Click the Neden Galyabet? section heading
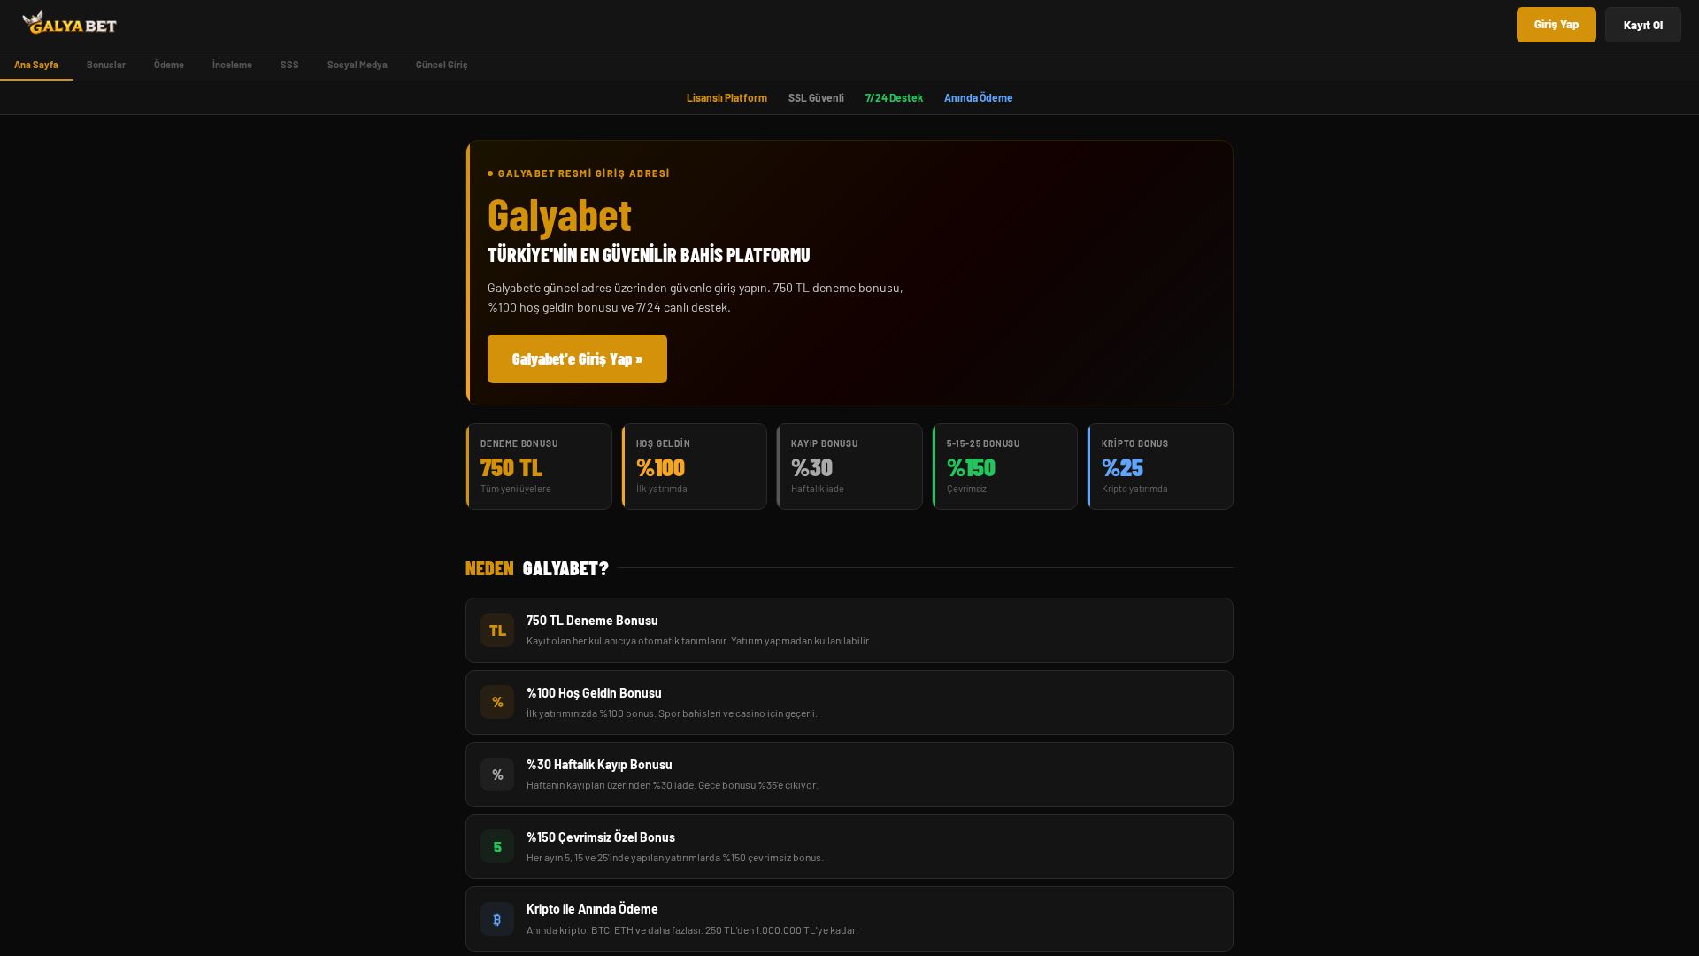1699x956 pixels. (537, 568)
